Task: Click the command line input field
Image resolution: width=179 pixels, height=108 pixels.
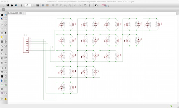Action: pyautogui.click(x=101, y=13)
